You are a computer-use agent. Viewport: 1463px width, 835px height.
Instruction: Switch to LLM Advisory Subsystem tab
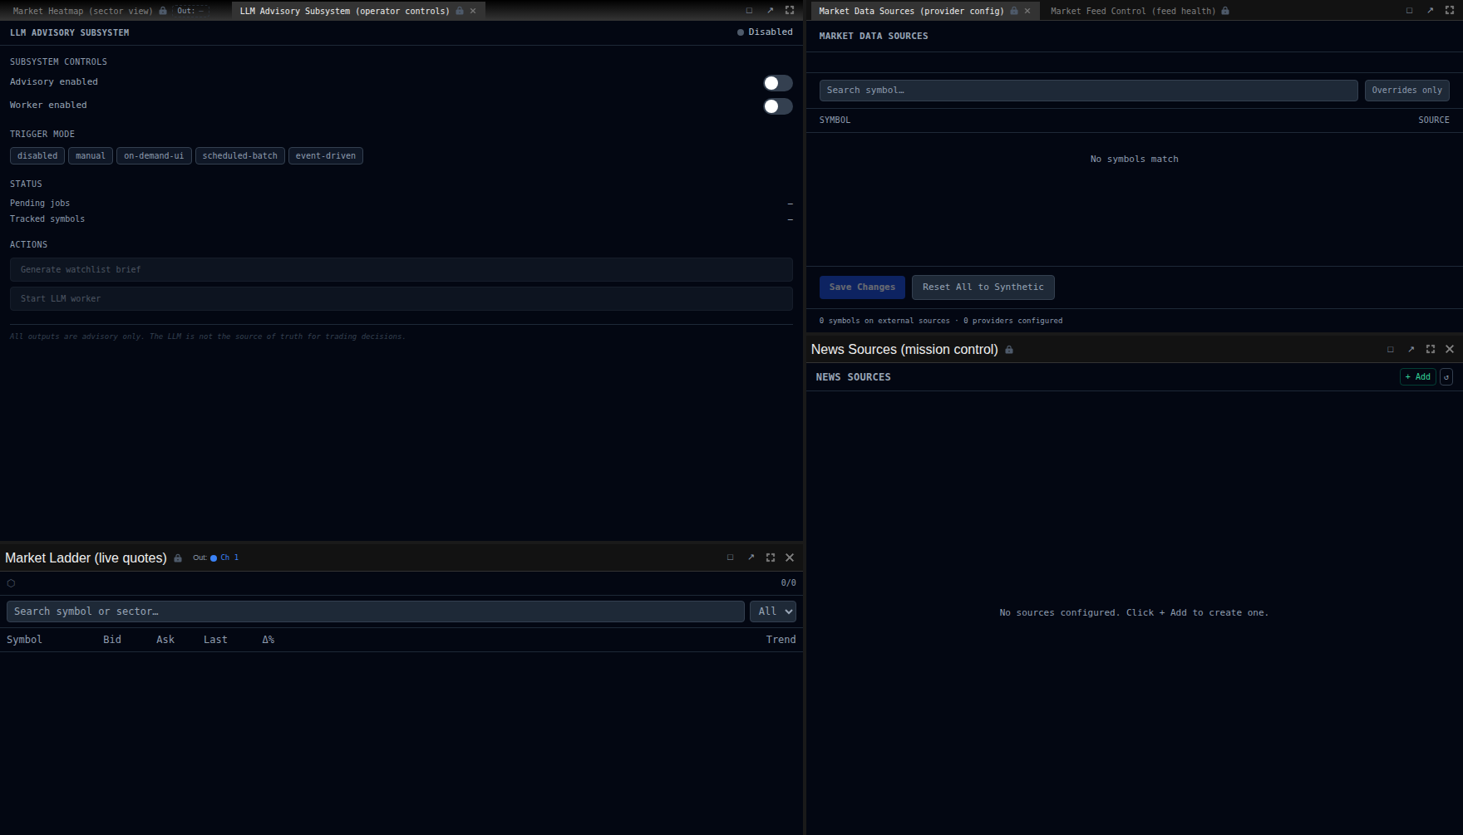[x=344, y=11]
